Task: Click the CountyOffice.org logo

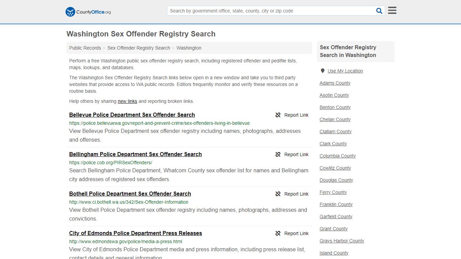Action: 88,12
